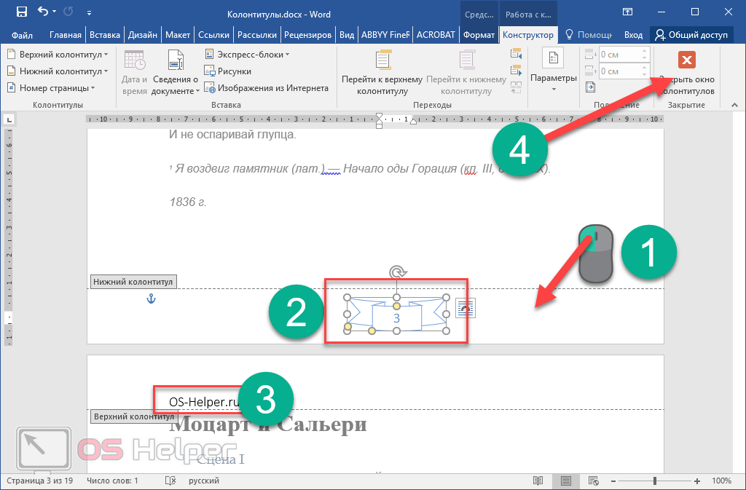This screenshot has height=490, width=746.
Task: Click русский language in status bar
Action: (x=205, y=481)
